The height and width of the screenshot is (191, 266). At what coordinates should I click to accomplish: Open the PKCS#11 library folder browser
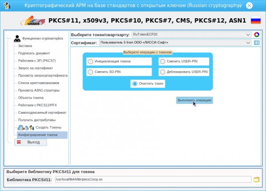(256, 179)
